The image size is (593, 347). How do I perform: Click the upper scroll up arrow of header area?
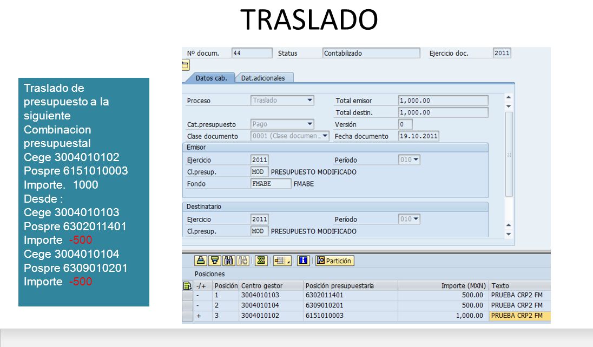(509, 97)
